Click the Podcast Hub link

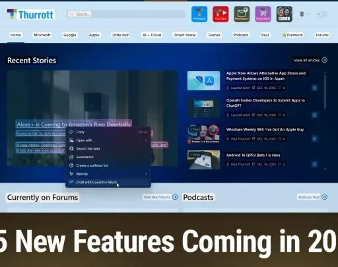click(x=309, y=197)
